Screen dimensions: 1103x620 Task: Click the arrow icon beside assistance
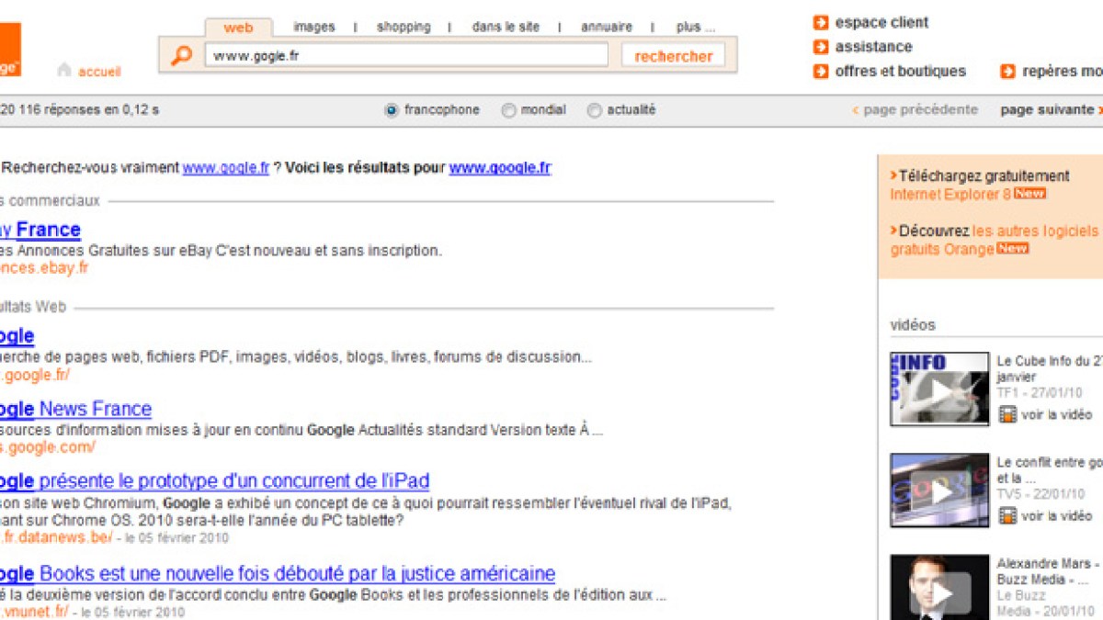coord(821,47)
